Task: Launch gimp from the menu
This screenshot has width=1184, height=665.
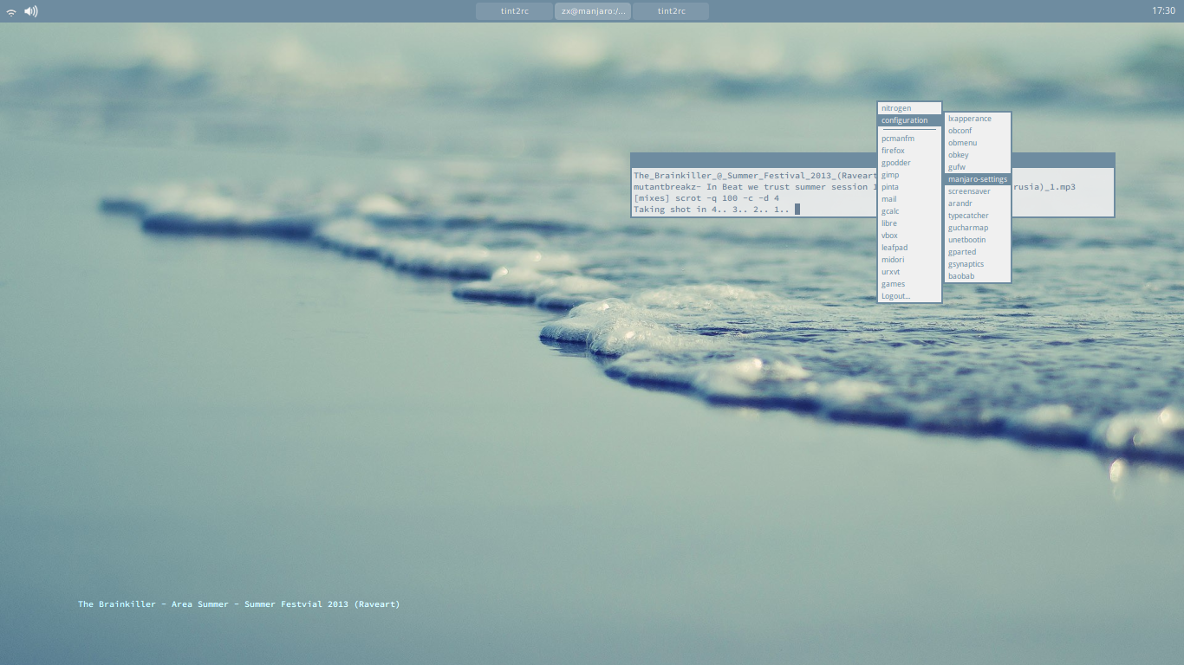Action: point(909,175)
